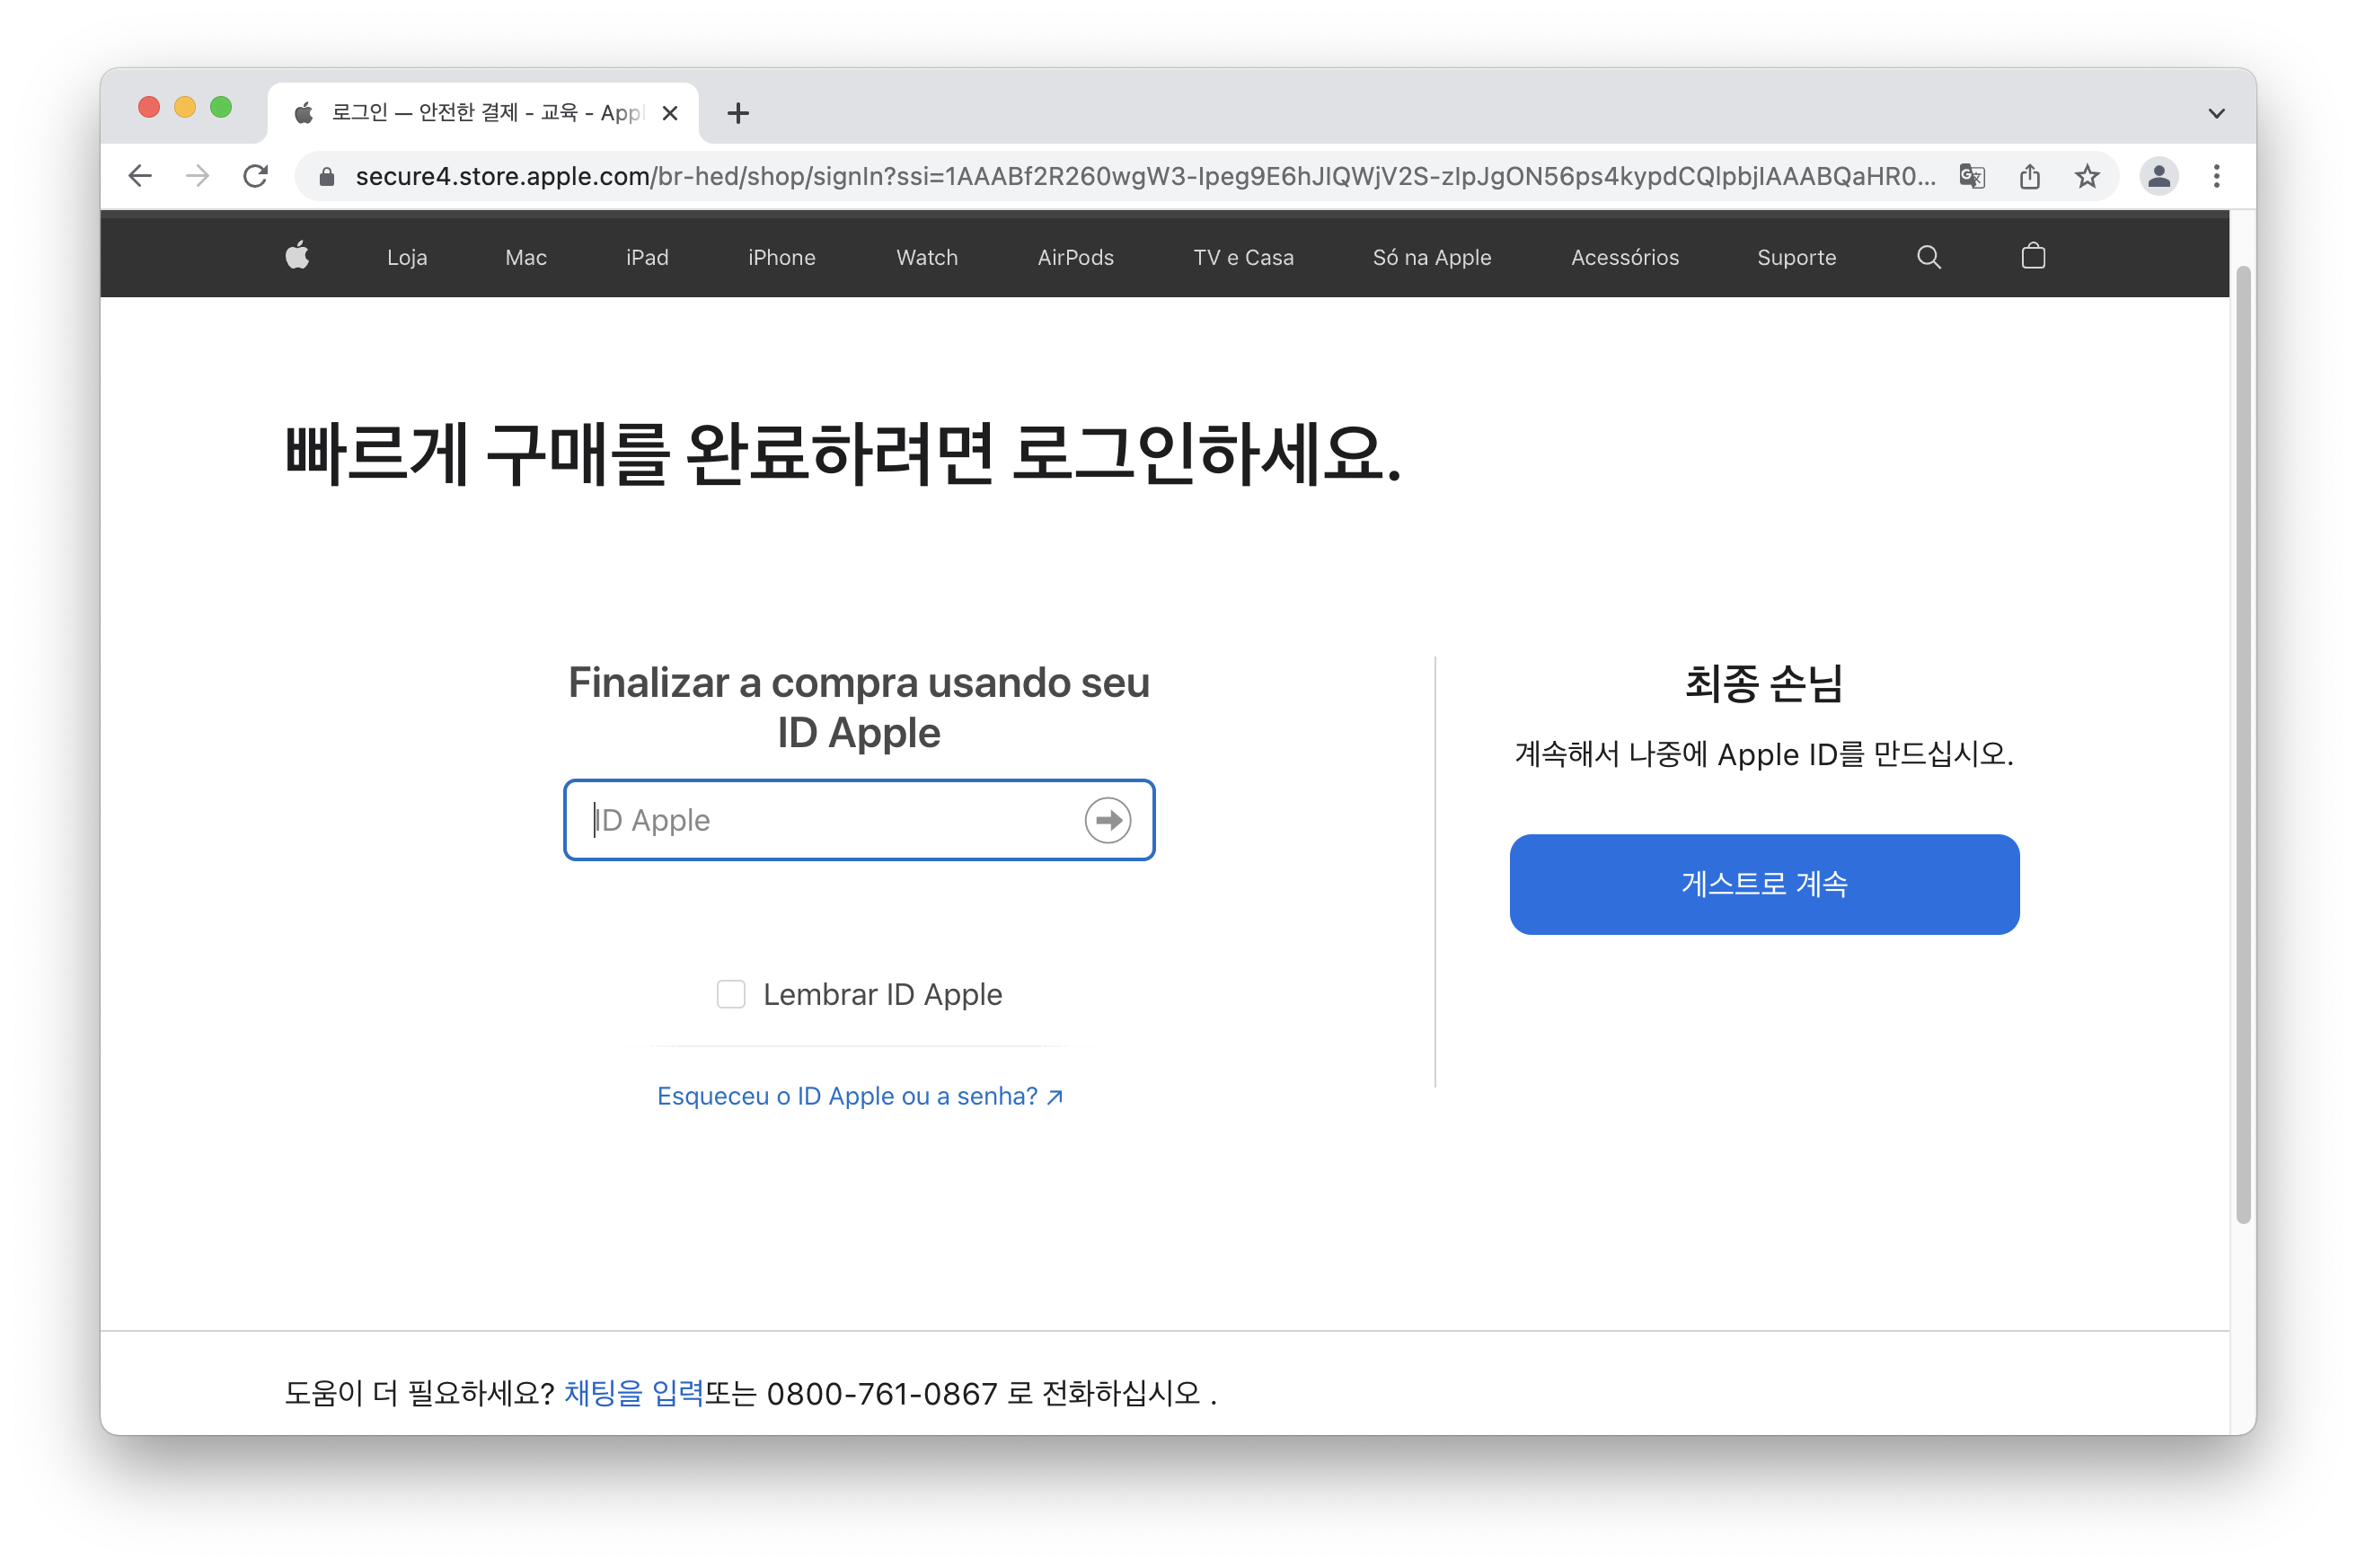Bookmark this page with the star icon
Viewport: 2357px width, 1568px height.
click(2086, 176)
